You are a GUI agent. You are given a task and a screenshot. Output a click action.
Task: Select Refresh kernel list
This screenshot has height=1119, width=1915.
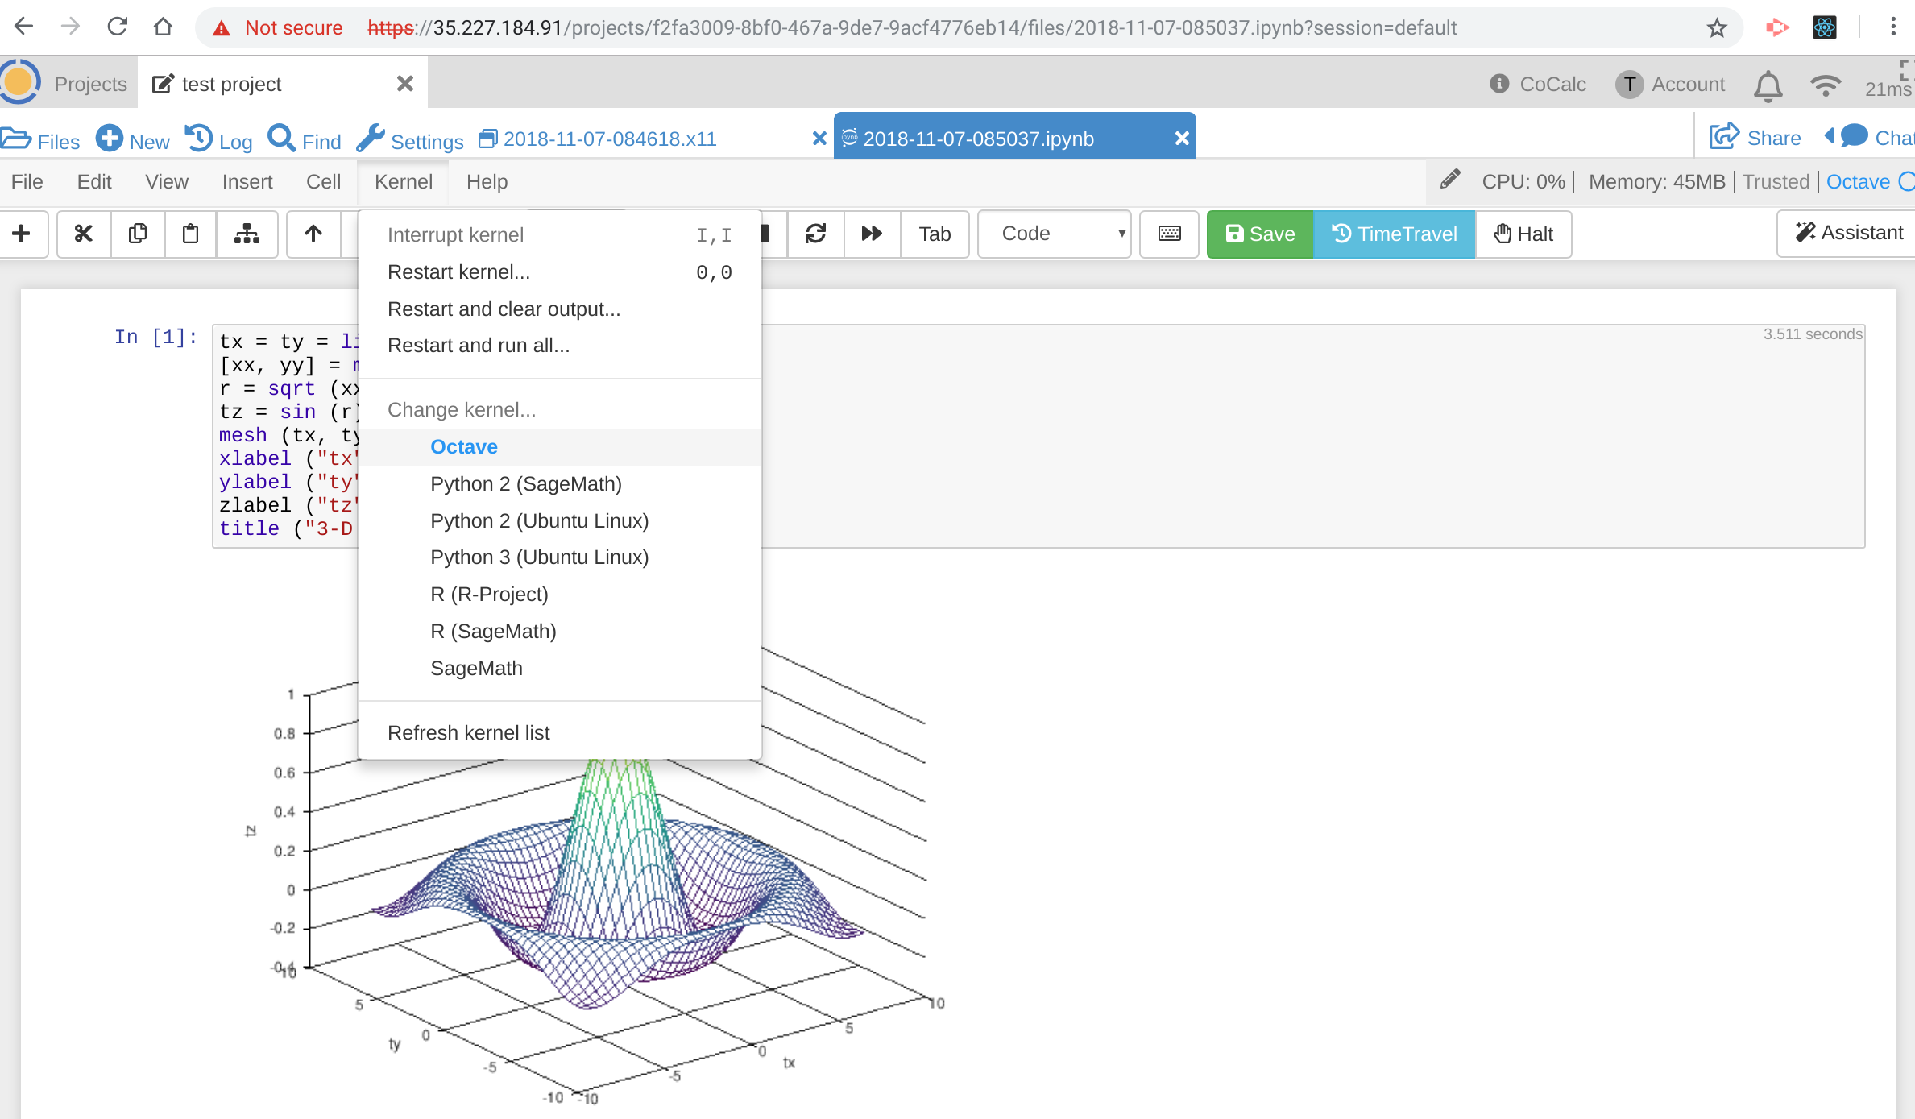[x=468, y=733]
